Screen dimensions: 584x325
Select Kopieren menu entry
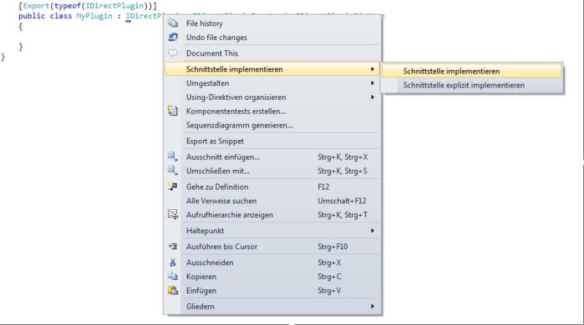272,277
